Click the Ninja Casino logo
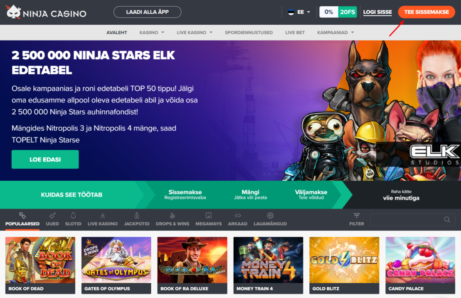This screenshot has width=461, height=298. tap(46, 12)
